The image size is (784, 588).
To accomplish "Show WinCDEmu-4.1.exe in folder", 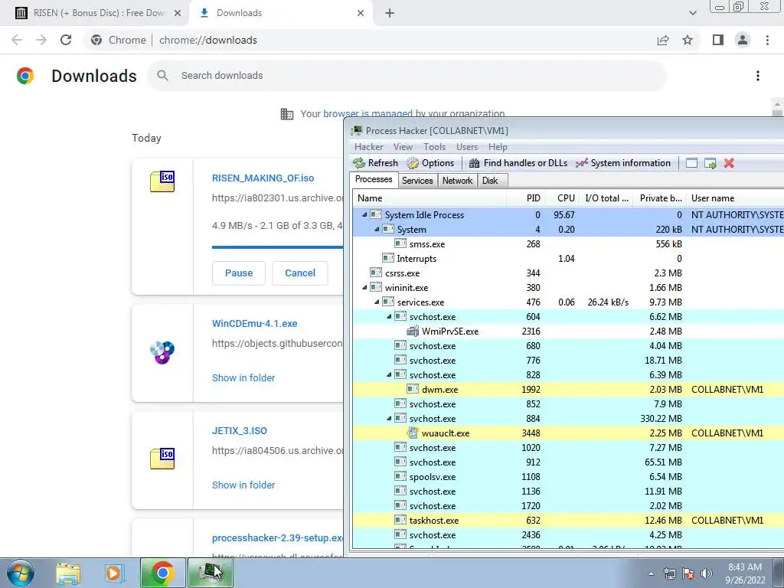I will tap(243, 378).
